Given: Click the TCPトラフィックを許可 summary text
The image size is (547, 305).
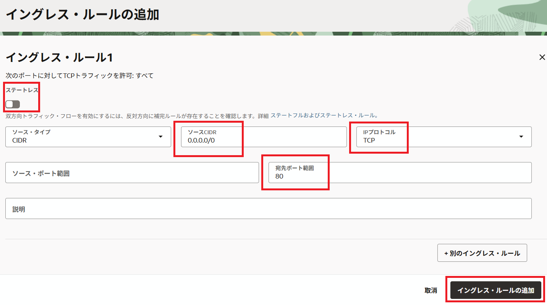Looking at the screenshot, I should pos(79,76).
